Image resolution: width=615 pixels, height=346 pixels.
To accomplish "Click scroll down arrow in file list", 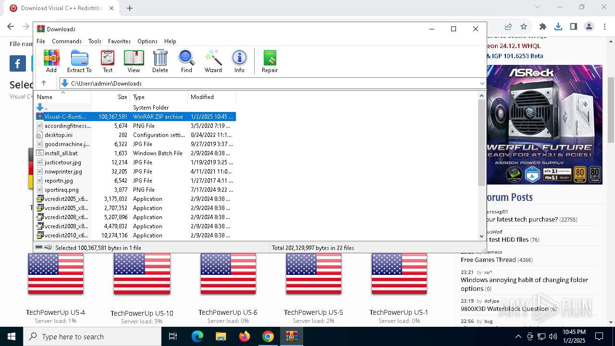I will (482, 236).
